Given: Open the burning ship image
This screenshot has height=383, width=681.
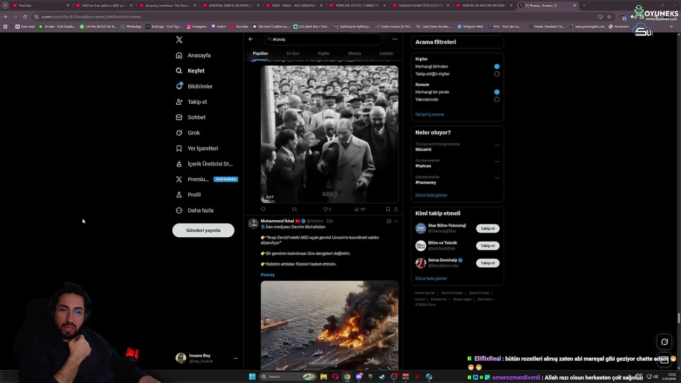Looking at the screenshot, I should tap(329, 325).
